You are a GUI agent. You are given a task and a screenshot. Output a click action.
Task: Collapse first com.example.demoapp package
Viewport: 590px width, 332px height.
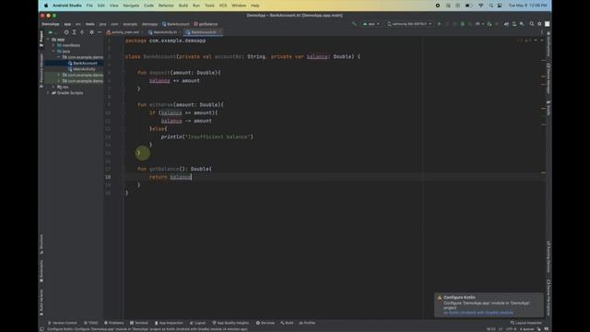(x=59, y=57)
